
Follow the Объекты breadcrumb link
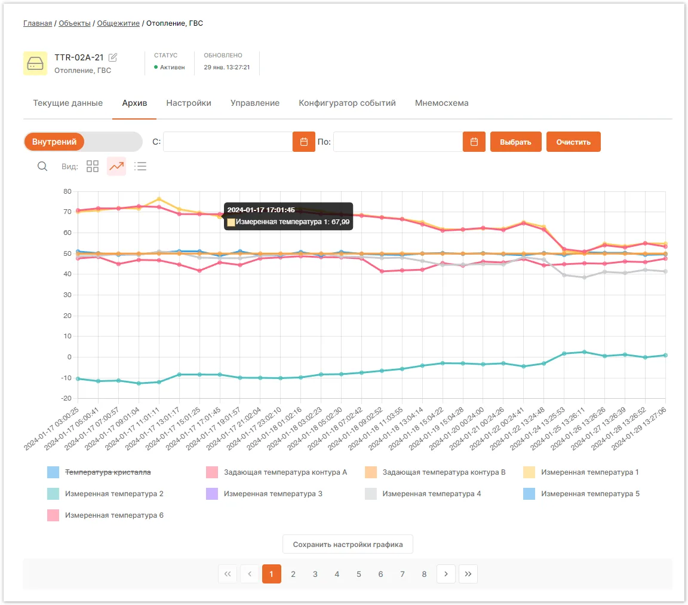click(75, 23)
